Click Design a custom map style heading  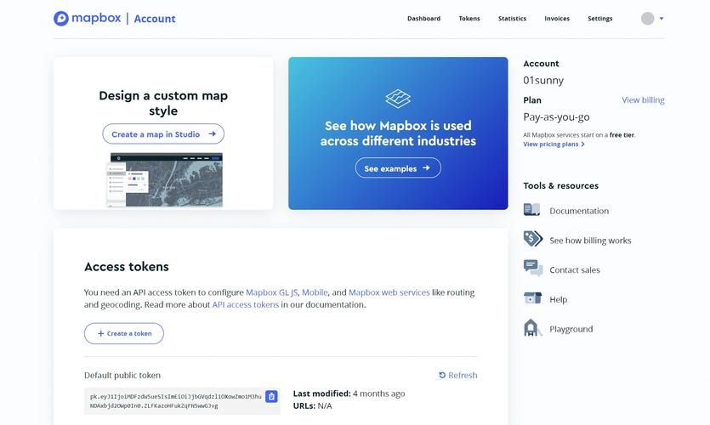point(163,103)
